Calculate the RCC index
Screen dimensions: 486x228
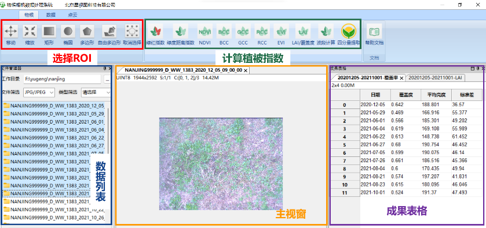coord(262,35)
